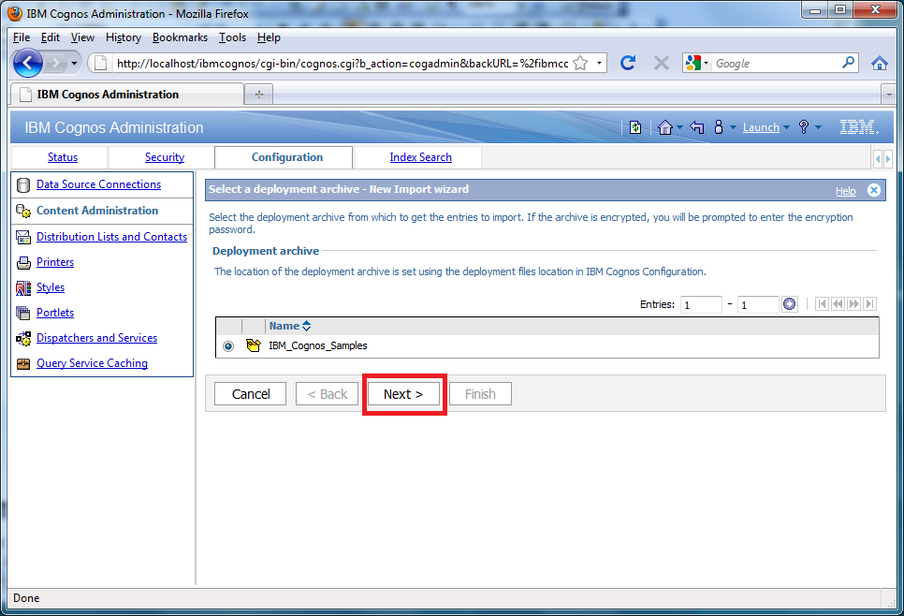Click the Firefox back navigation arrow
904x616 pixels.
(x=28, y=63)
